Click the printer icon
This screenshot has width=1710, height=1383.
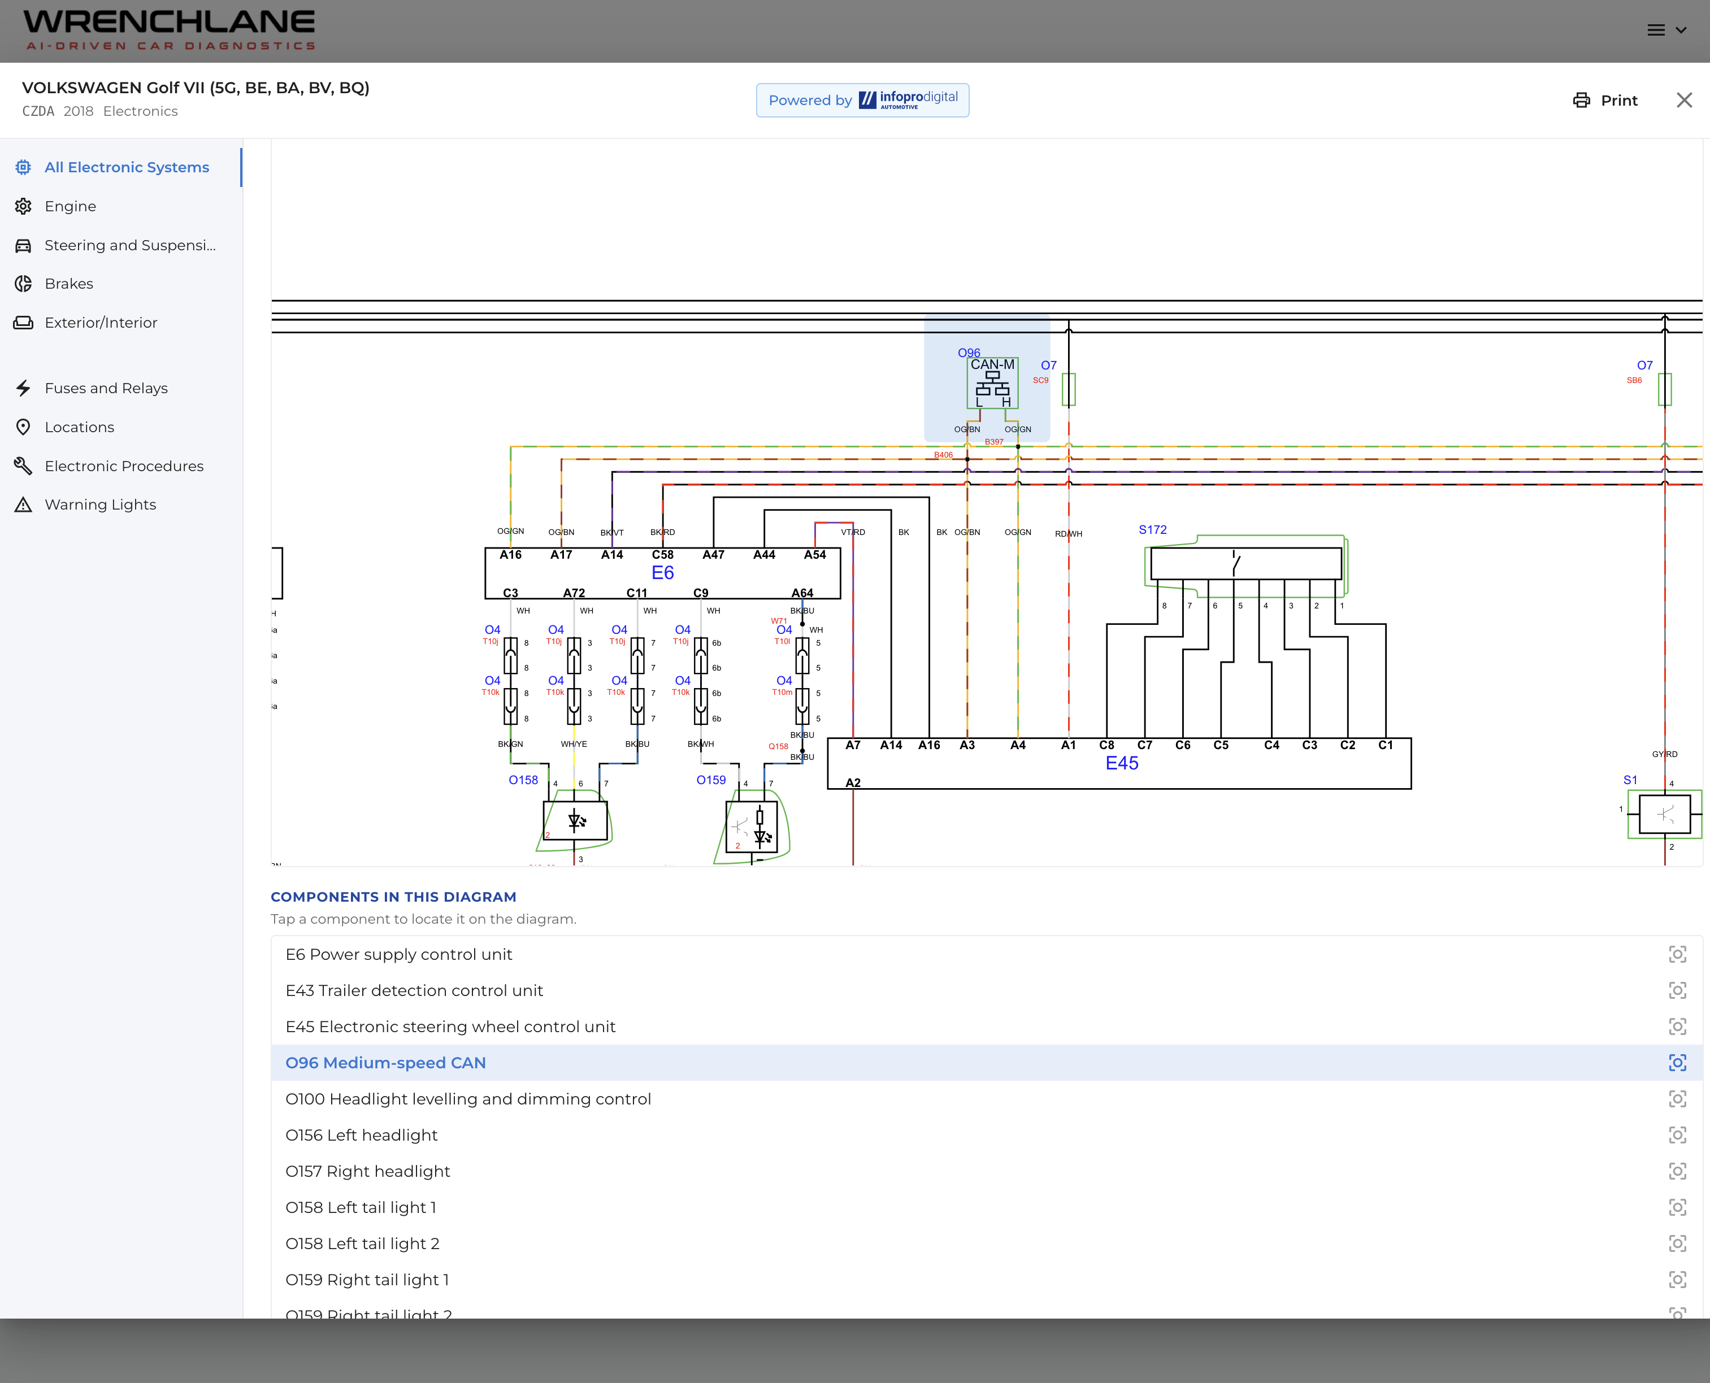point(1582,101)
